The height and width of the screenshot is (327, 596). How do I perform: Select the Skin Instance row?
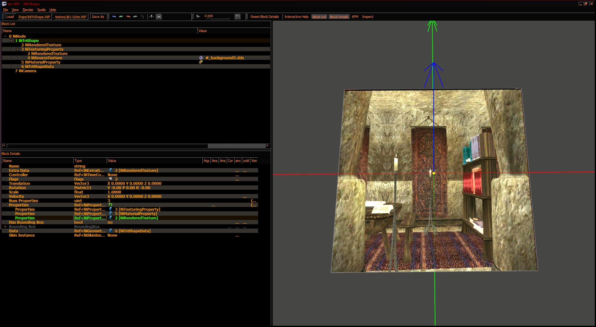click(130, 235)
